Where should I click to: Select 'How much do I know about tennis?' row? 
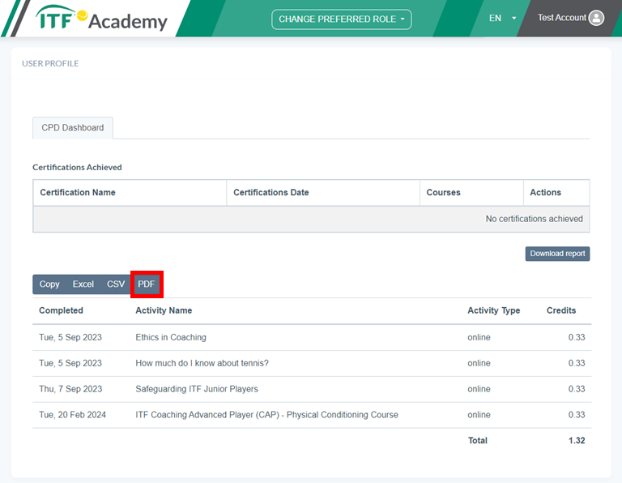coord(312,363)
